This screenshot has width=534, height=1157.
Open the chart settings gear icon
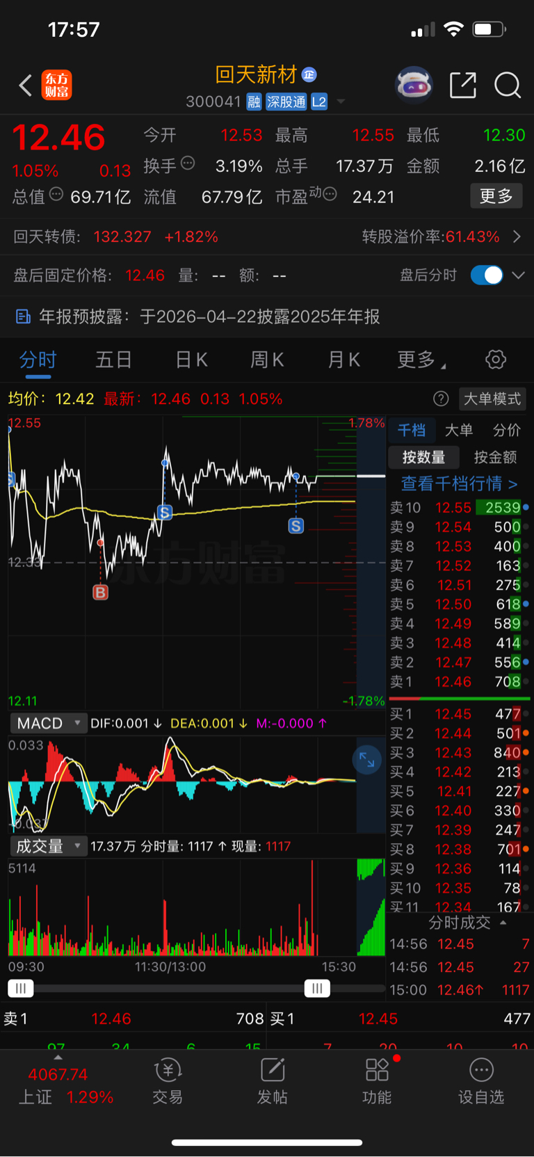(x=496, y=360)
